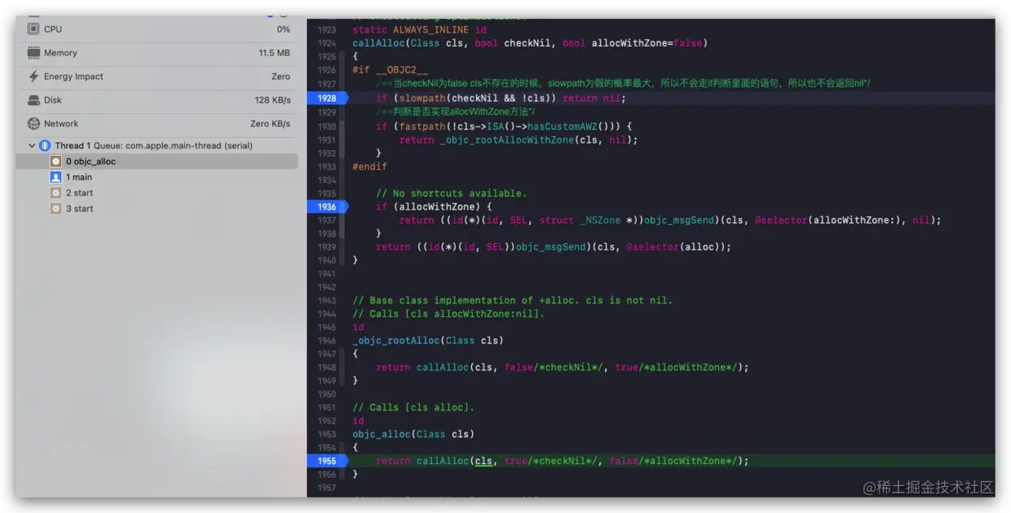Click _objc_rootAlloc function name on line 1946

point(396,340)
